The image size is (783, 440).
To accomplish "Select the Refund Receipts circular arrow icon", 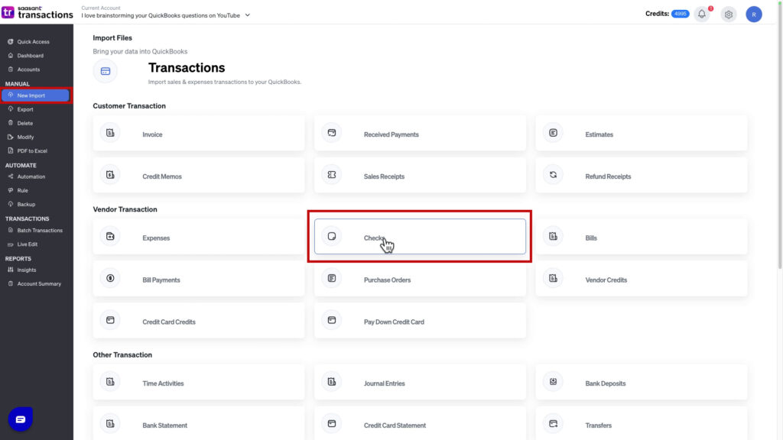I will [552, 174].
